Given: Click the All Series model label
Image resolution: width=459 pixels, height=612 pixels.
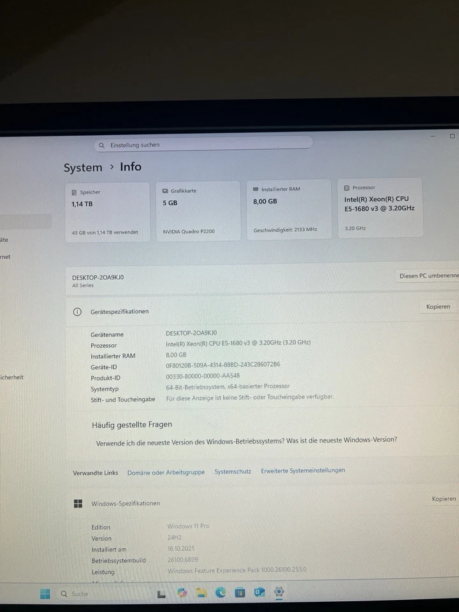Looking at the screenshot, I should point(83,286).
